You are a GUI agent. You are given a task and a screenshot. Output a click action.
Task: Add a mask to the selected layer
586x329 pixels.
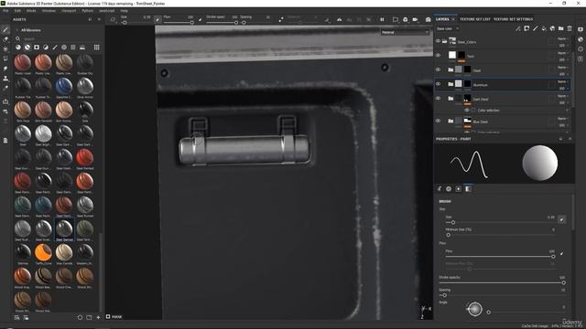tap(526, 28)
